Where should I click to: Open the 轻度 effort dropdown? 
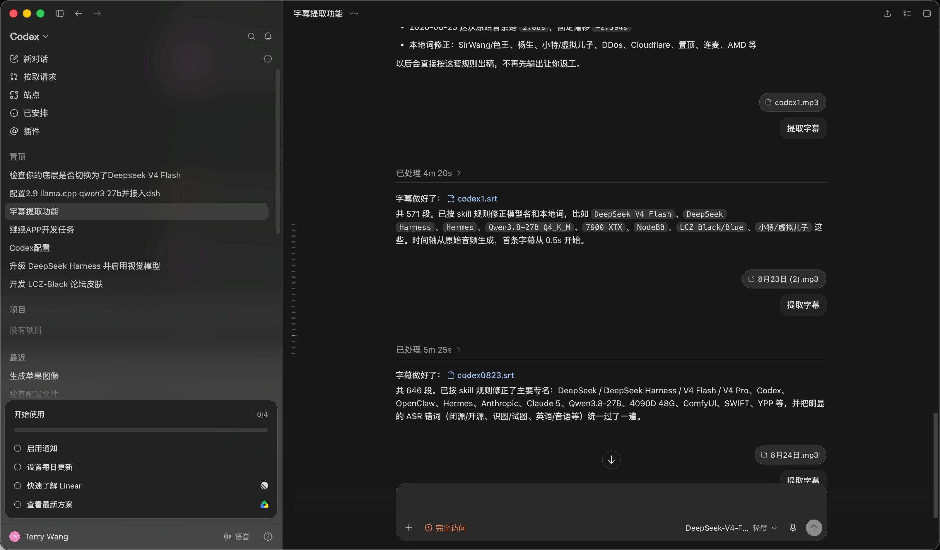(x=764, y=528)
